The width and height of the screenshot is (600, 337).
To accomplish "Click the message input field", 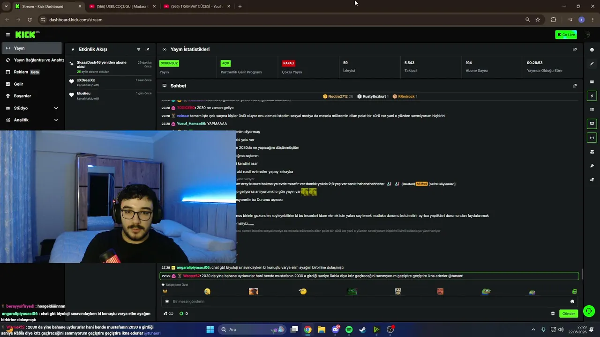I will 369,301.
